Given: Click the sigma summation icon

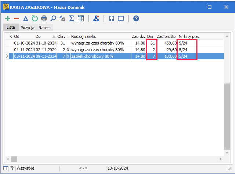Looking at the screenshot, I should point(72,18).
